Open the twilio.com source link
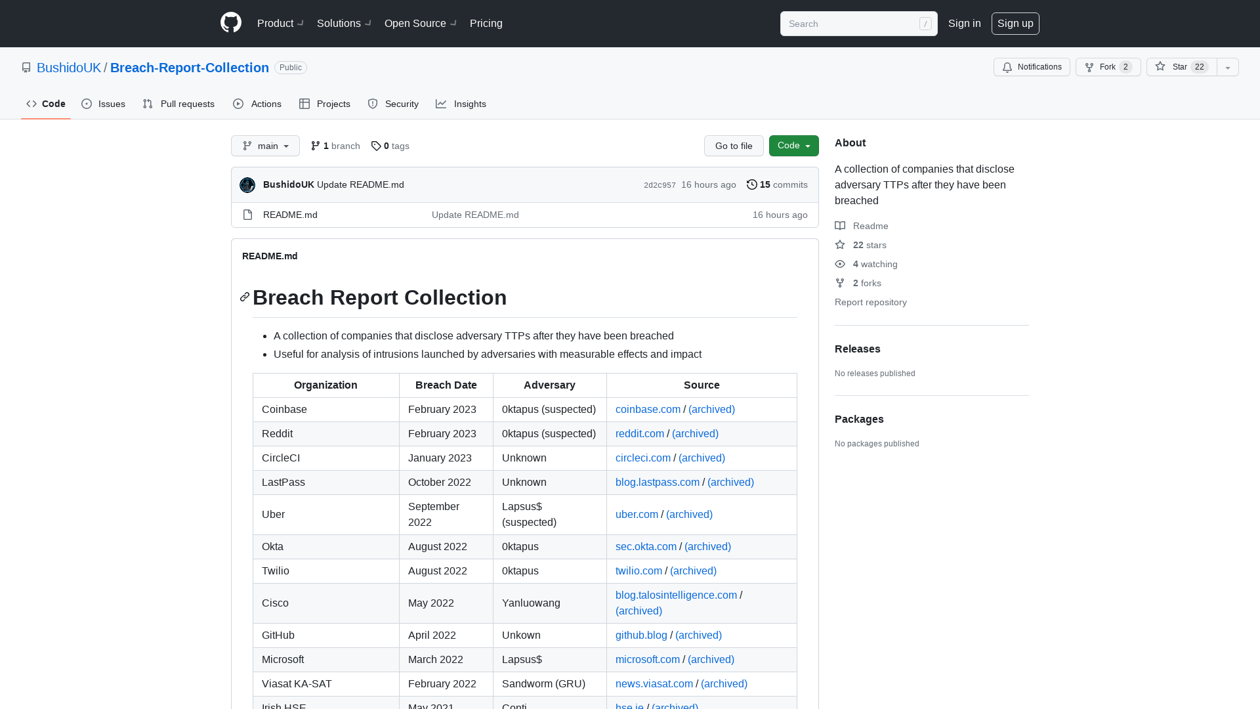This screenshot has height=709, width=1260. pyautogui.click(x=639, y=570)
